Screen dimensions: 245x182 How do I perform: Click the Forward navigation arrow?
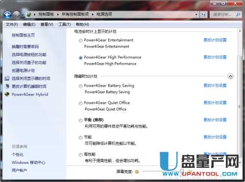(x=16, y=15)
